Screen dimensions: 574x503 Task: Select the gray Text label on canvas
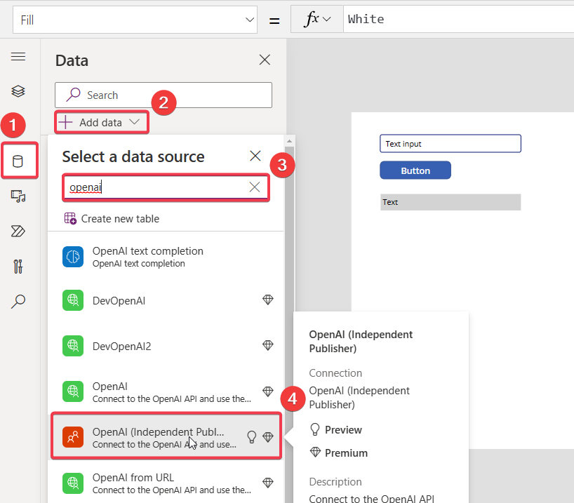pyautogui.click(x=450, y=202)
